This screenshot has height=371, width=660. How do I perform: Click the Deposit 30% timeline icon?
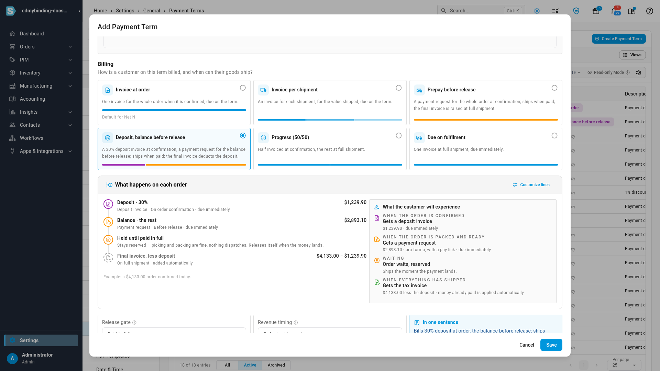pyautogui.click(x=108, y=204)
